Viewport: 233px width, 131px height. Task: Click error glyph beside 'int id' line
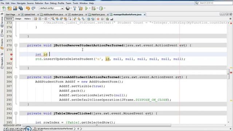[x=11, y=54]
